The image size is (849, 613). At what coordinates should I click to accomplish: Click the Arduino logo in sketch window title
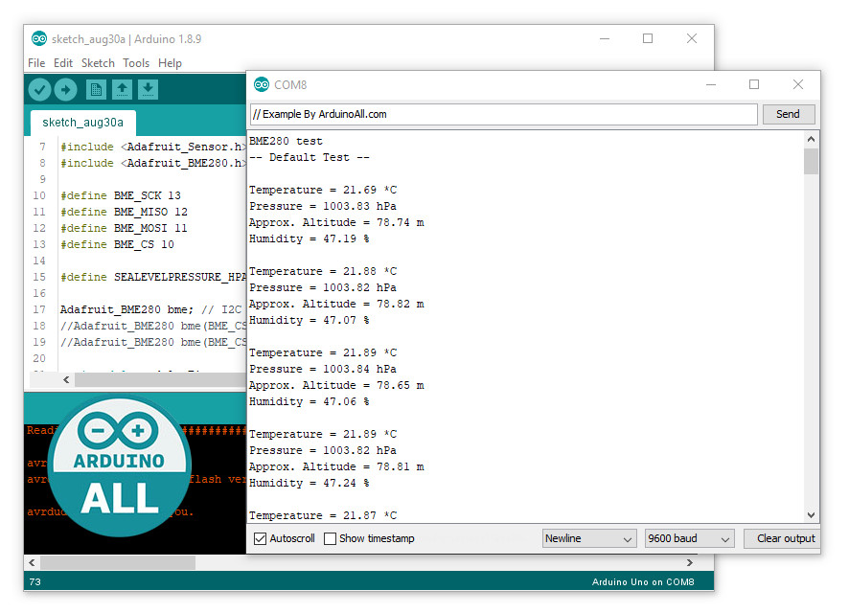point(39,38)
